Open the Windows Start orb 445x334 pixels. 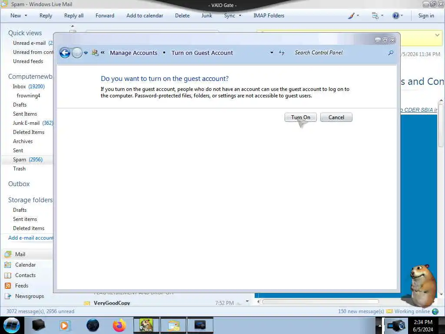[x=12, y=325]
